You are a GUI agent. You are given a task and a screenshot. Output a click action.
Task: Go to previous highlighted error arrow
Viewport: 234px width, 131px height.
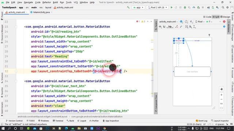tap(148, 21)
